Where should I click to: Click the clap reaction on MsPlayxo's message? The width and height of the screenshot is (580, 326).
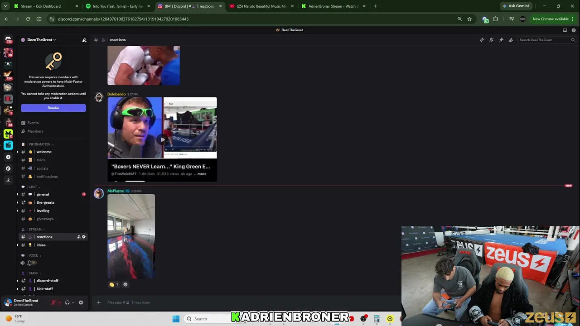114,284
